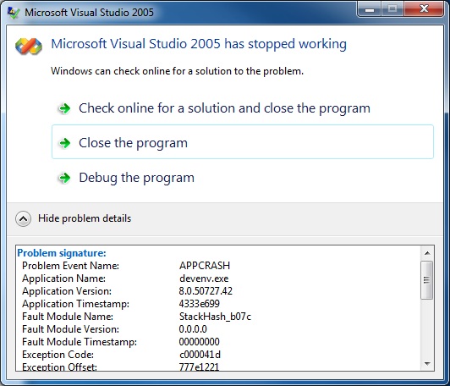Screen dimensions: 450x386
Task: Click green arrow beside Debug the program
Action: coord(64,178)
